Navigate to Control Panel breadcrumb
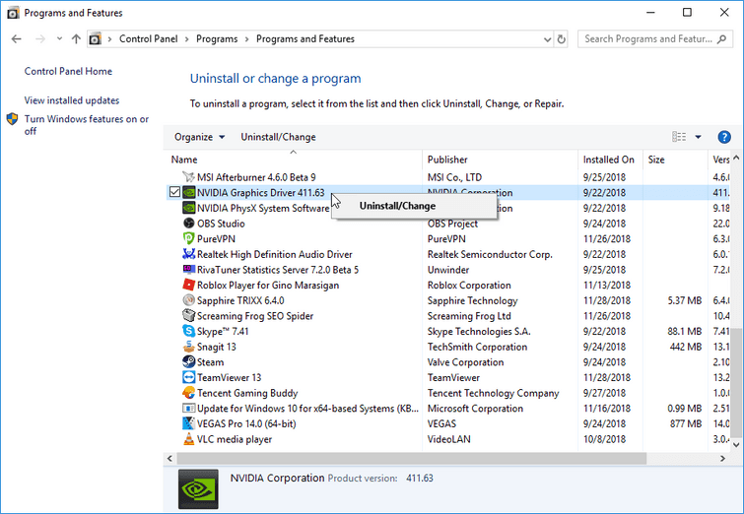The image size is (744, 514). (x=149, y=38)
